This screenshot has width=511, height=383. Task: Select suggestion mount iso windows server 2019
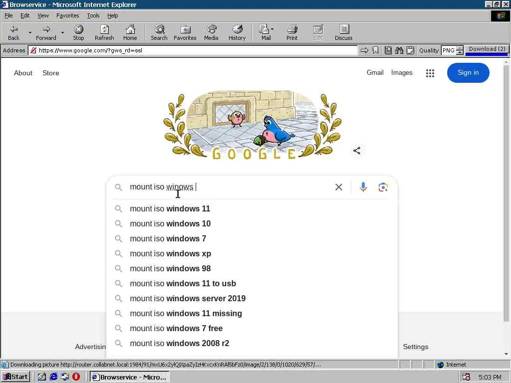tap(252, 299)
